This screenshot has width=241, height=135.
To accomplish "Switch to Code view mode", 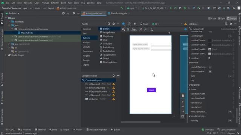I will point(212,18).
